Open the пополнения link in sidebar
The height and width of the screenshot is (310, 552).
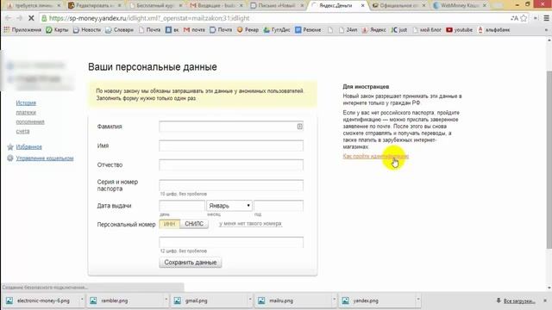(x=30, y=122)
